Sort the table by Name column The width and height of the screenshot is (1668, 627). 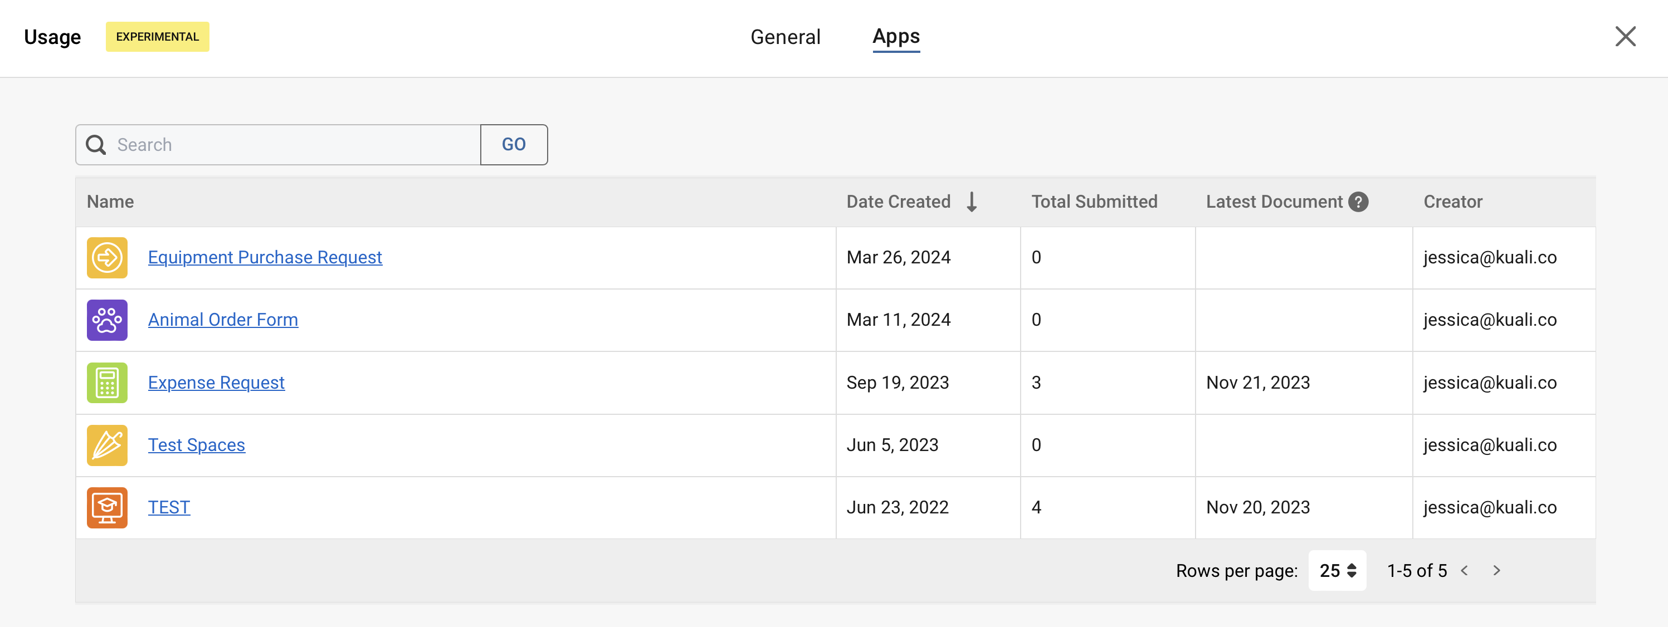(110, 201)
